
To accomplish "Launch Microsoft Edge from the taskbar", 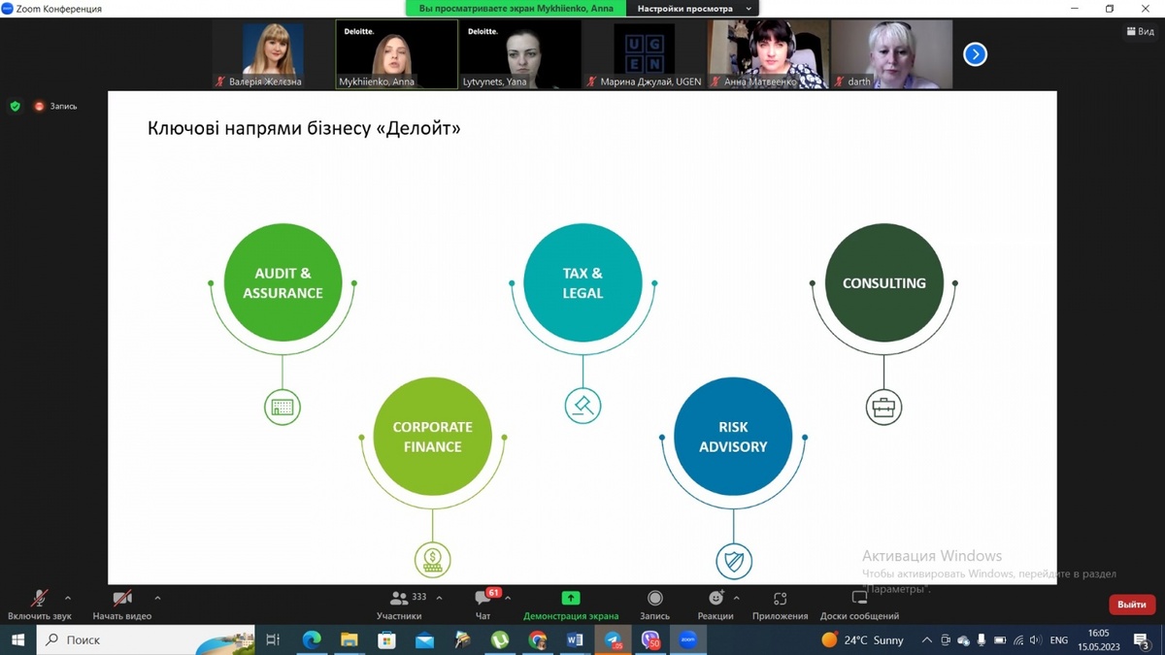I will (x=311, y=639).
